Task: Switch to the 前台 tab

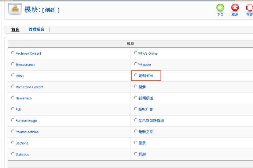Action: [x=15, y=29]
